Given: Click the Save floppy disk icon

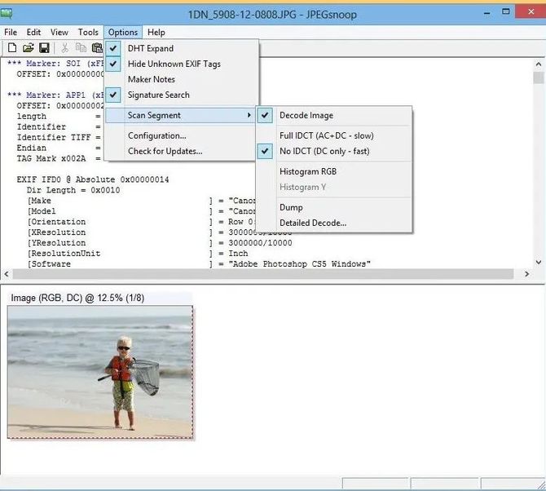Looking at the screenshot, I should click(44, 48).
